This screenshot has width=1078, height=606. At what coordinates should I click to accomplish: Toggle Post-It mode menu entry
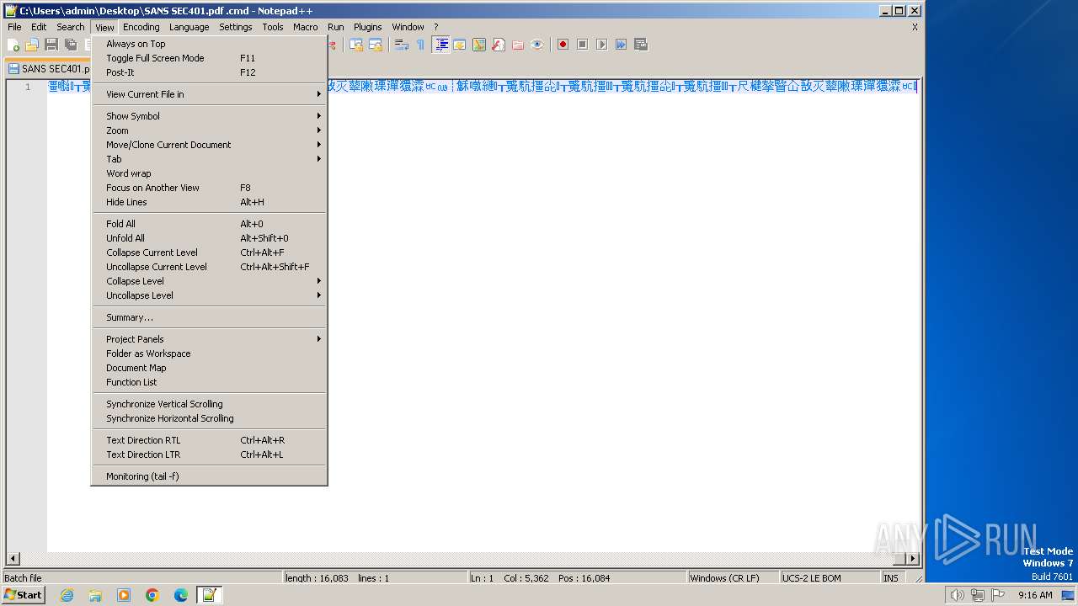click(x=209, y=72)
